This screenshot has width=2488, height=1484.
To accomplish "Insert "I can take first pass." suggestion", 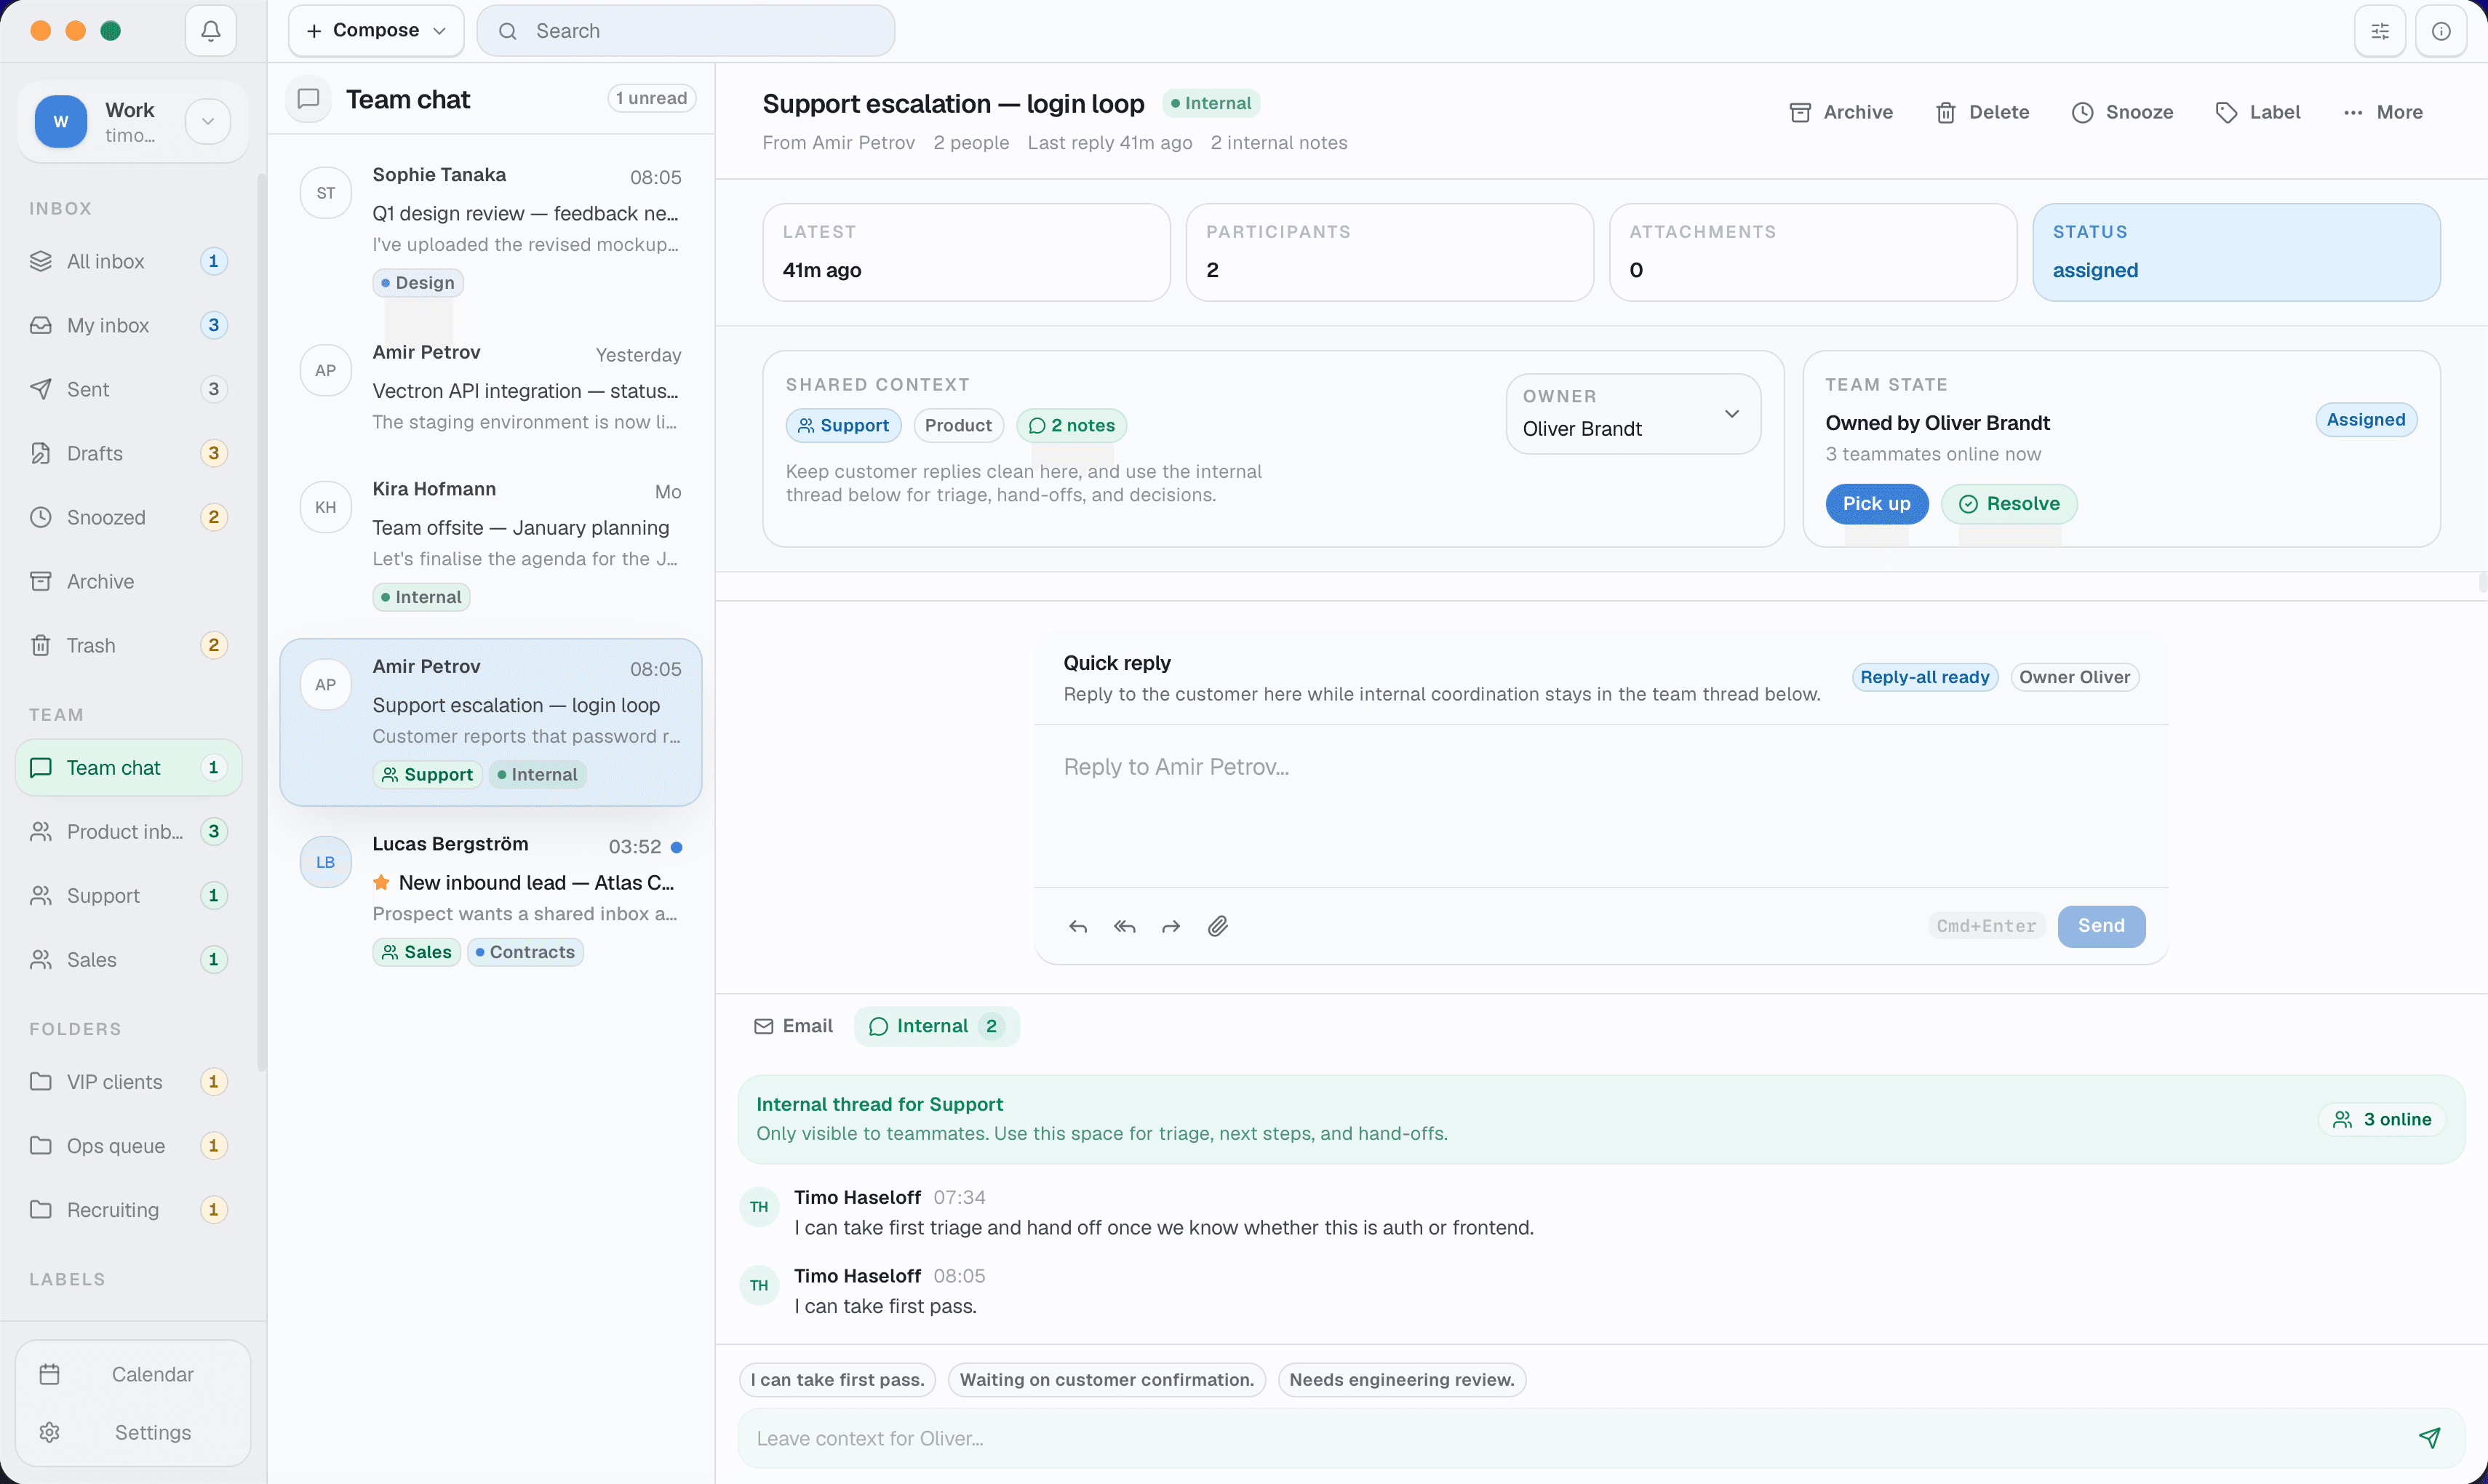I will point(838,1379).
